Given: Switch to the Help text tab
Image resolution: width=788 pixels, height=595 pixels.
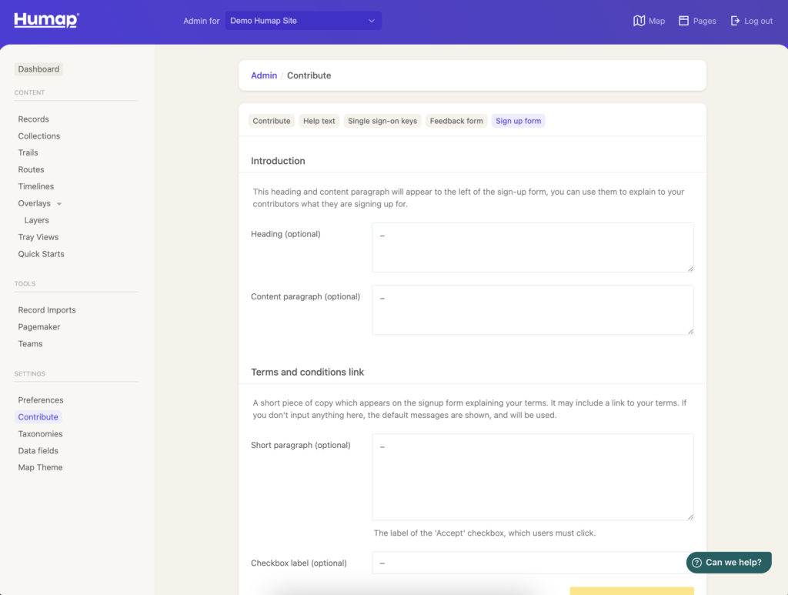Looking at the screenshot, I should 319,120.
